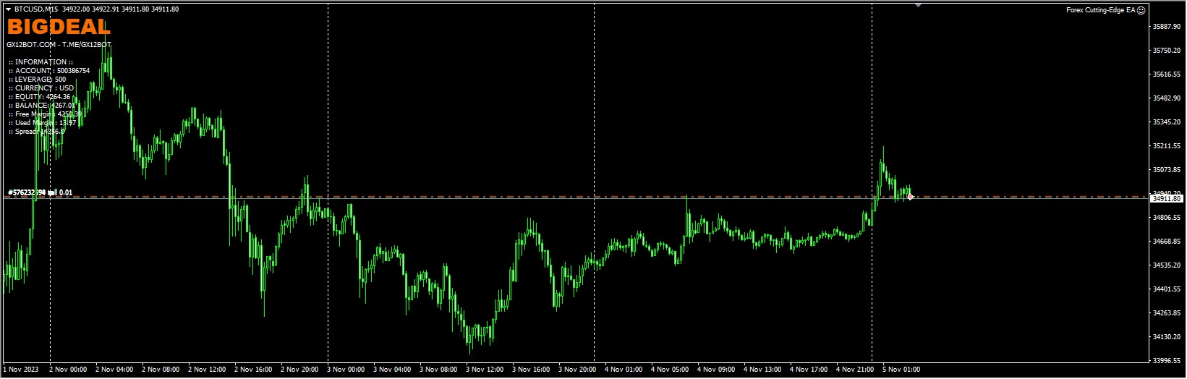The height and width of the screenshot is (379, 1187).
Task: Click price scale label 34806.55
Action: (1167, 218)
